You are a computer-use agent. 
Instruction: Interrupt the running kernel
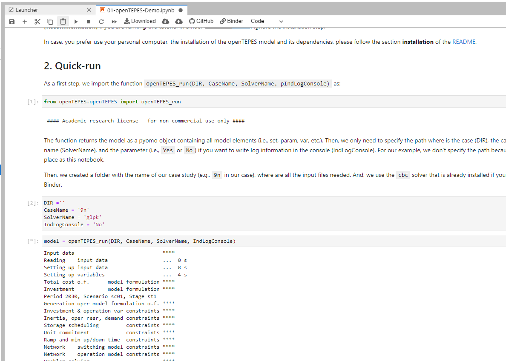pos(89,21)
